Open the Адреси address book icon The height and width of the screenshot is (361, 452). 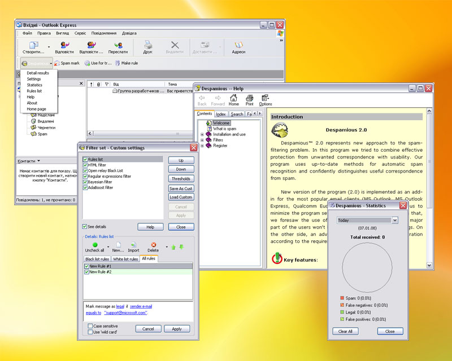pyautogui.click(x=238, y=45)
